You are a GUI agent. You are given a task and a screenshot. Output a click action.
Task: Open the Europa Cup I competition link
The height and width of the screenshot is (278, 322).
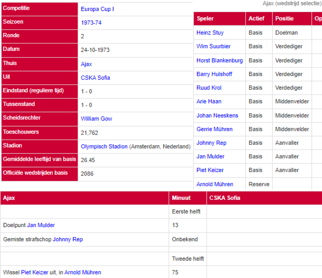(x=97, y=9)
